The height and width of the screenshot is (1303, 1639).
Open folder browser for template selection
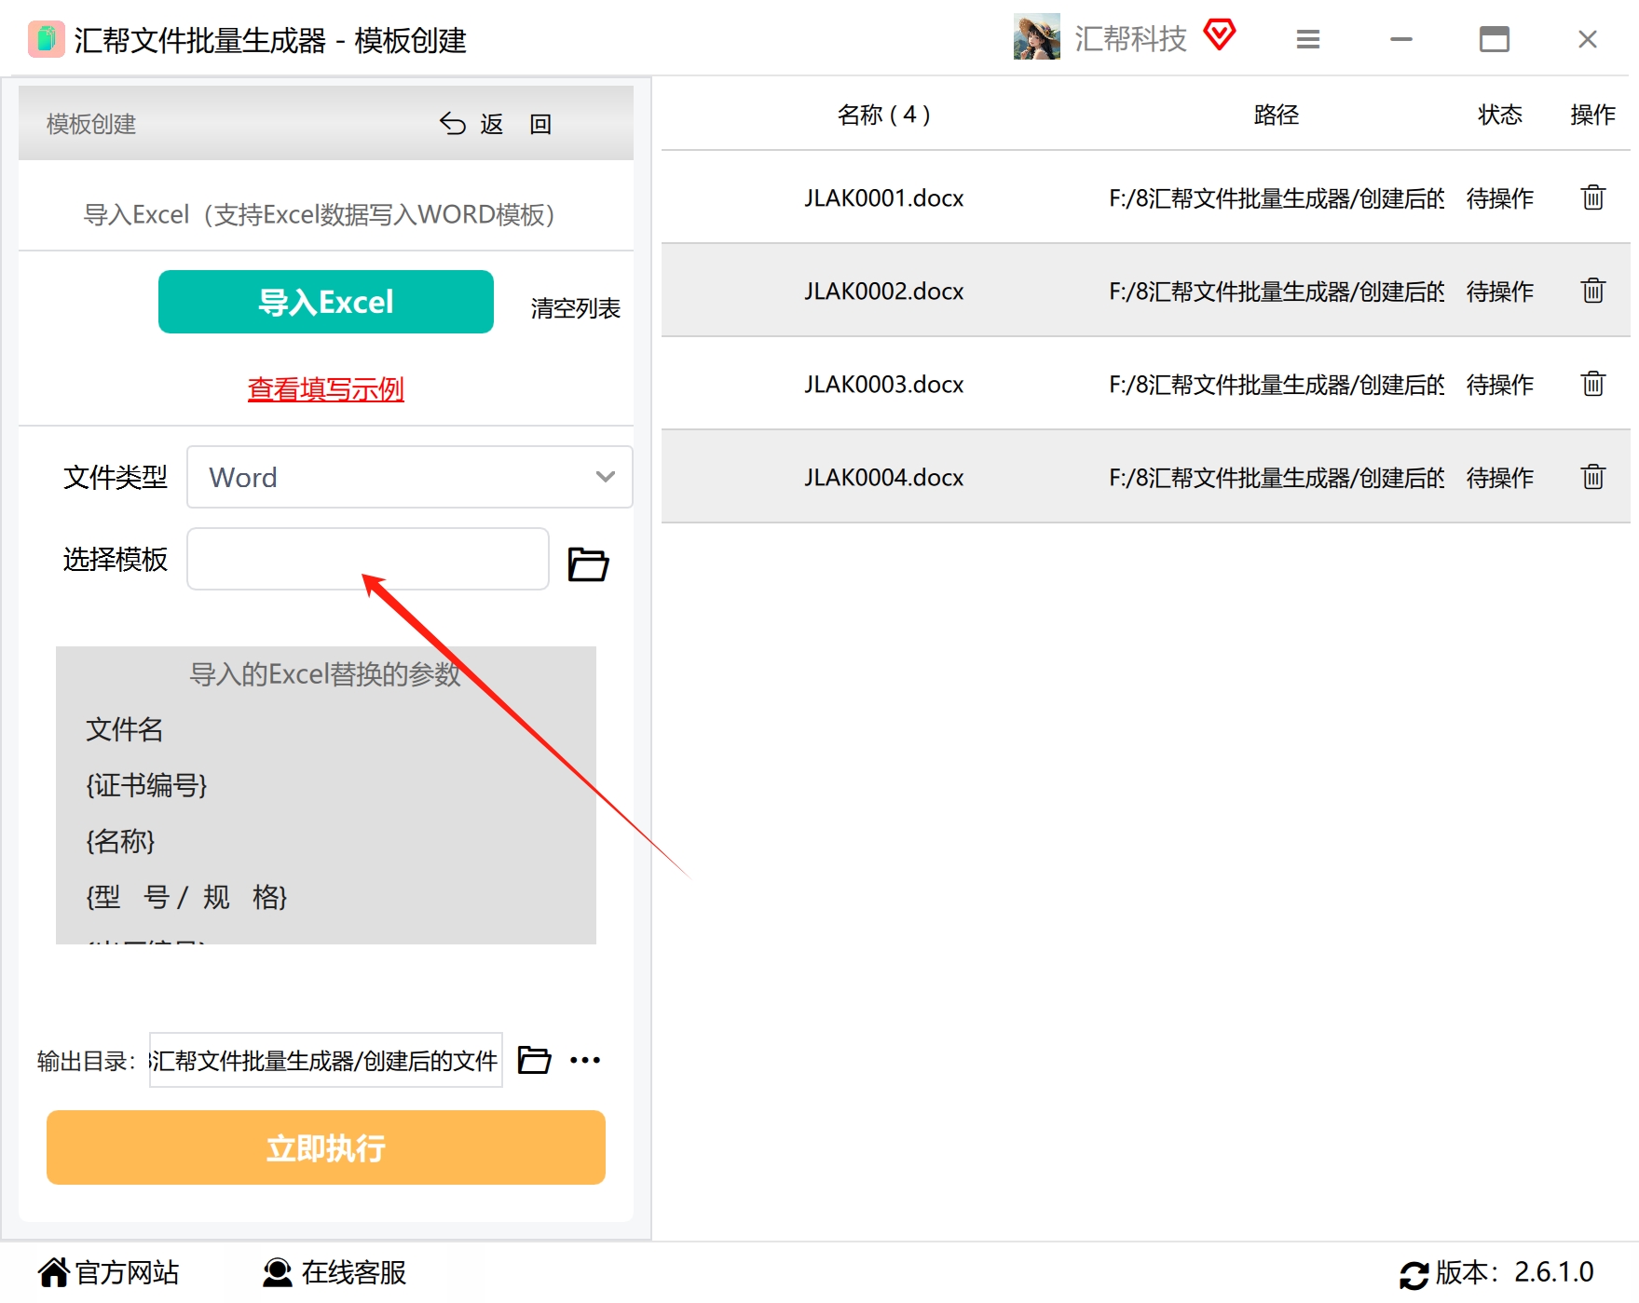(x=588, y=563)
